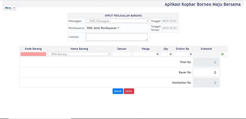The image size is (246, 119).
Task: Open the Menu dropdown button
Action: (x=10, y=8)
